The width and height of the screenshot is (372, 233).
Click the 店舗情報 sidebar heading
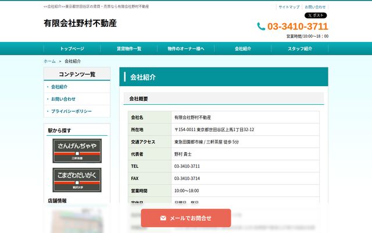tap(57, 200)
